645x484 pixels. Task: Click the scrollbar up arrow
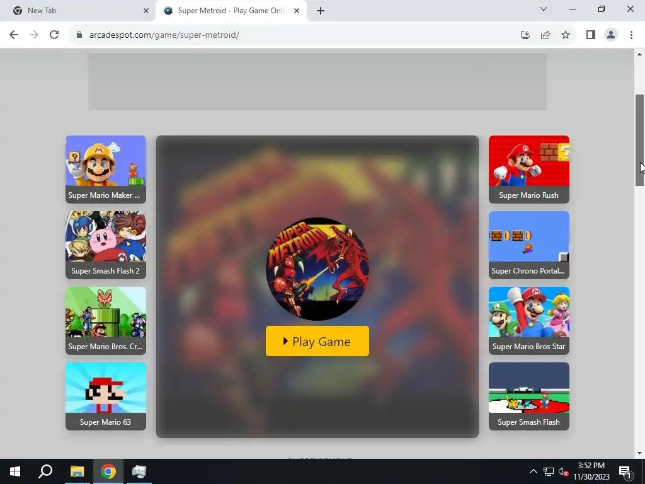(640, 54)
